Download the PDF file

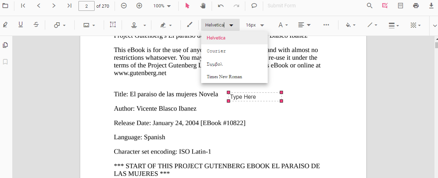(x=431, y=6)
